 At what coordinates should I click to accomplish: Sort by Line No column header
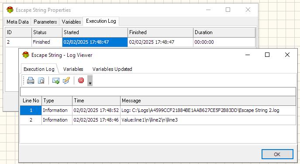pyautogui.click(x=31, y=101)
